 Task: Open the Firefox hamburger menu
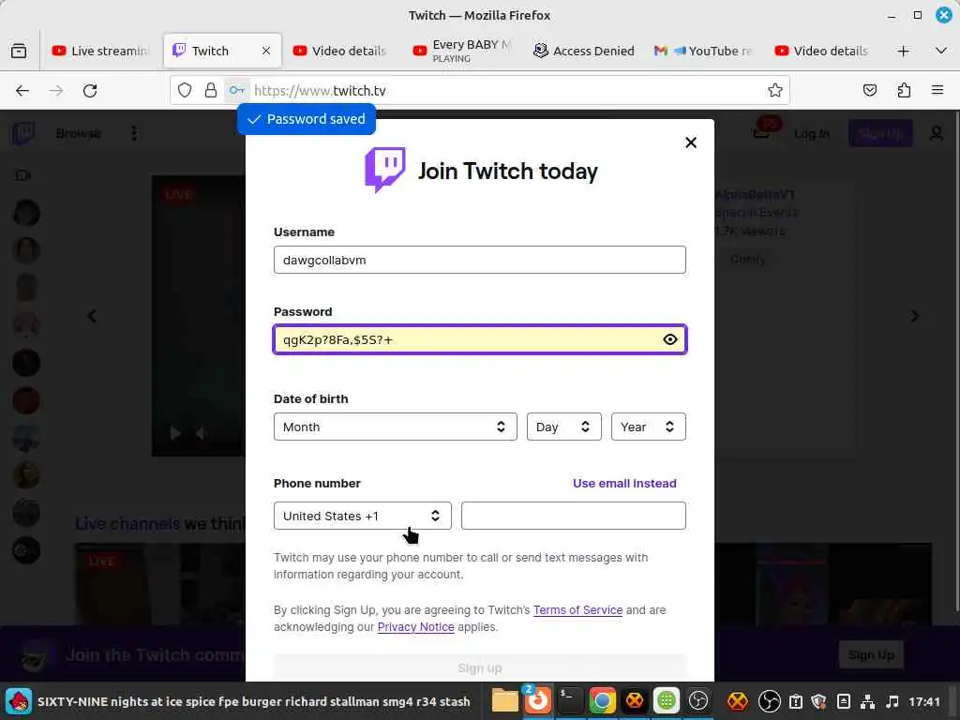pos(937,91)
